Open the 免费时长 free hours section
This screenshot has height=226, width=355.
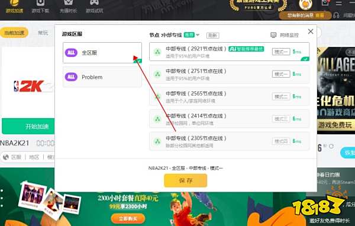coord(68,7)
